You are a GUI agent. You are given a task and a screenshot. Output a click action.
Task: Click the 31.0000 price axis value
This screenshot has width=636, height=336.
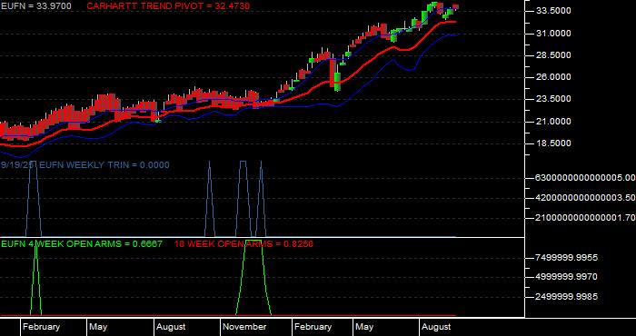click(x=552, y=34)
